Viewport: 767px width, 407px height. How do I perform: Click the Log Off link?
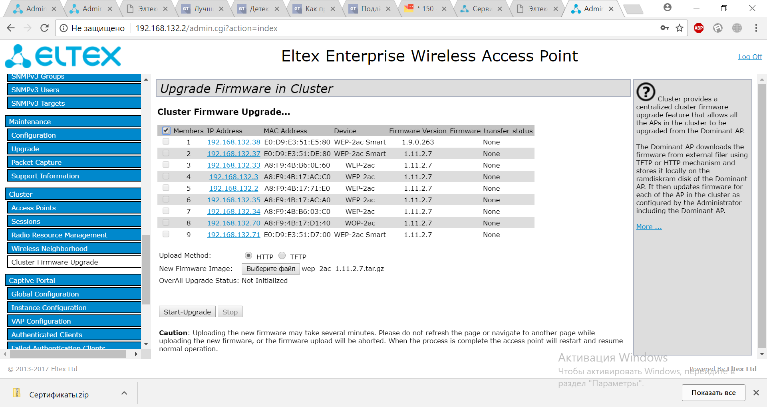tap(750, 57)
